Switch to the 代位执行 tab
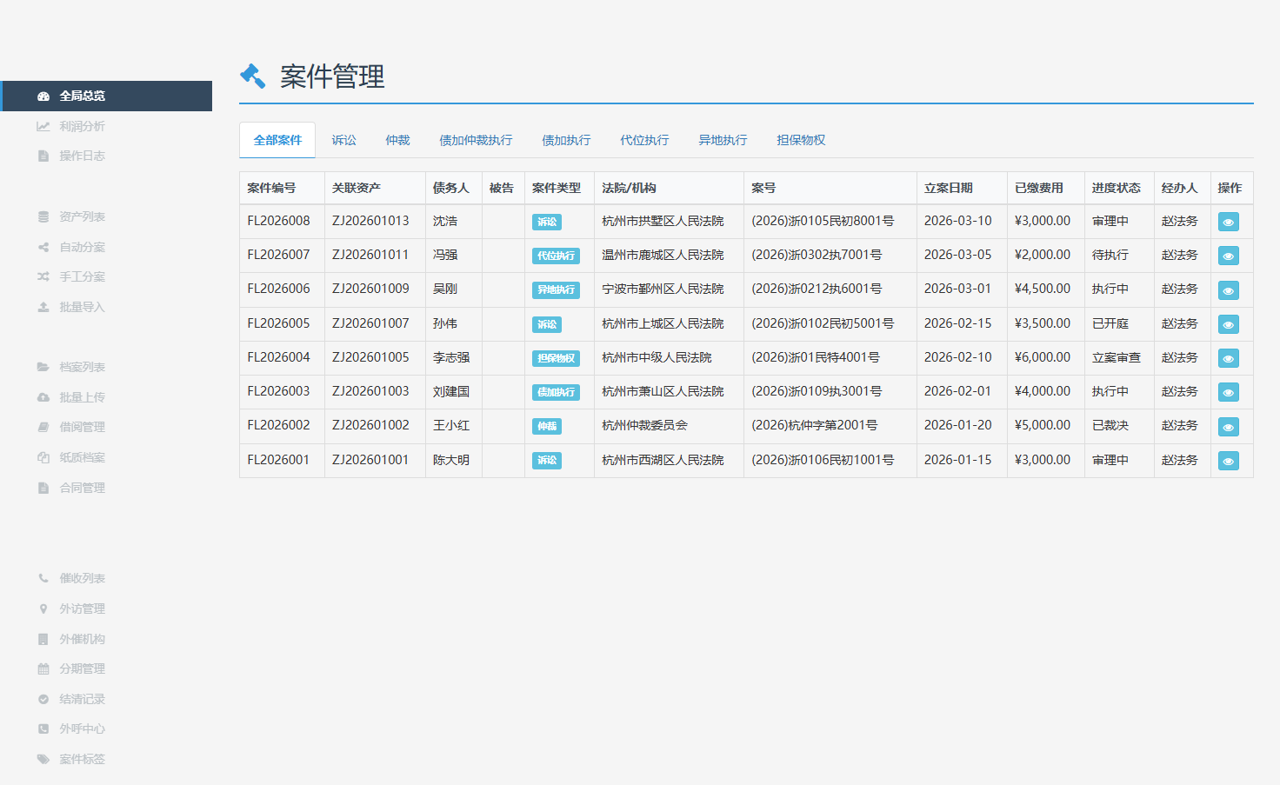This screenshot has height=785, width=1280. (x=644, y=140)
